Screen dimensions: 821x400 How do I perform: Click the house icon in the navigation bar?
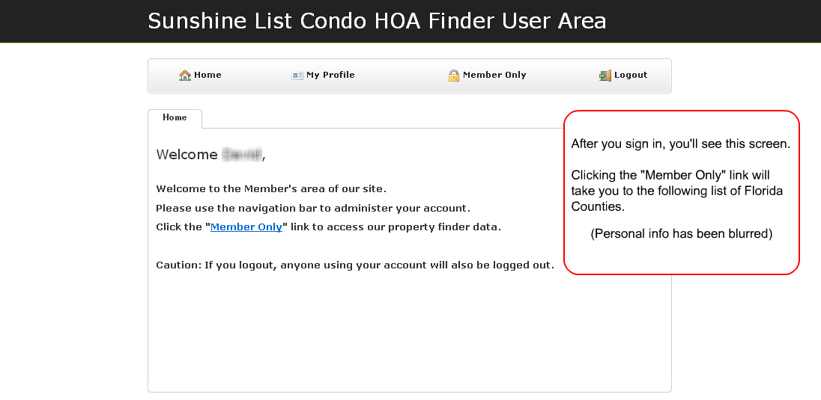pos(185,76)
